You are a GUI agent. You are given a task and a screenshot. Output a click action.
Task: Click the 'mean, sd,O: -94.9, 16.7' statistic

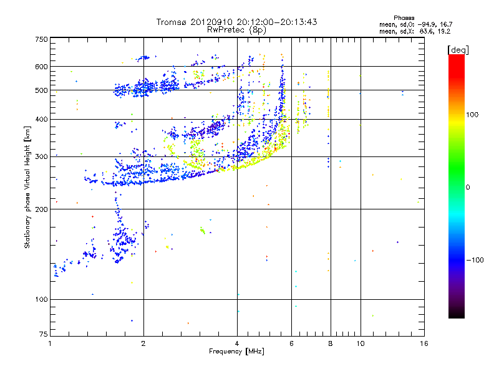(415, 24)
